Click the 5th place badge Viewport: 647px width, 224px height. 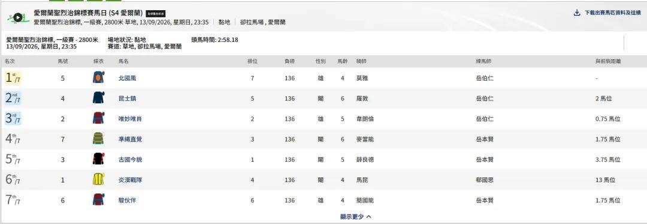click(x=13, y=159)
